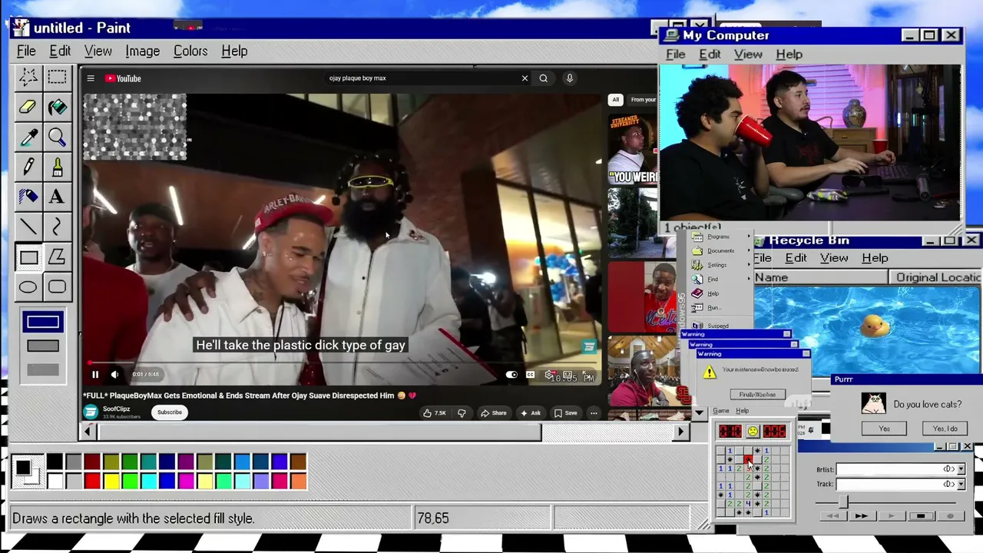Toggle closed captions on the video
Screen dimensions: 983x553
pyautogui.click(x=530, y=375)
